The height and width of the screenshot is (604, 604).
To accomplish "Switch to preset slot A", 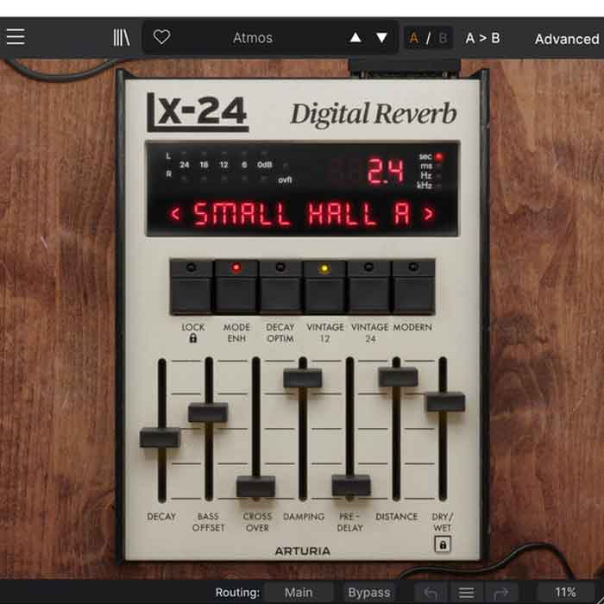I will click(414, 38).
